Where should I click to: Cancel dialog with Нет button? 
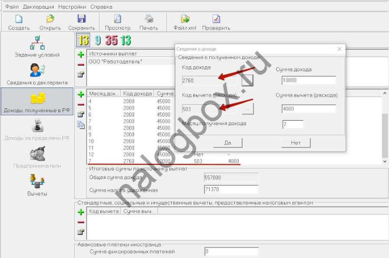pyautogui.click(x=296, y=143)
